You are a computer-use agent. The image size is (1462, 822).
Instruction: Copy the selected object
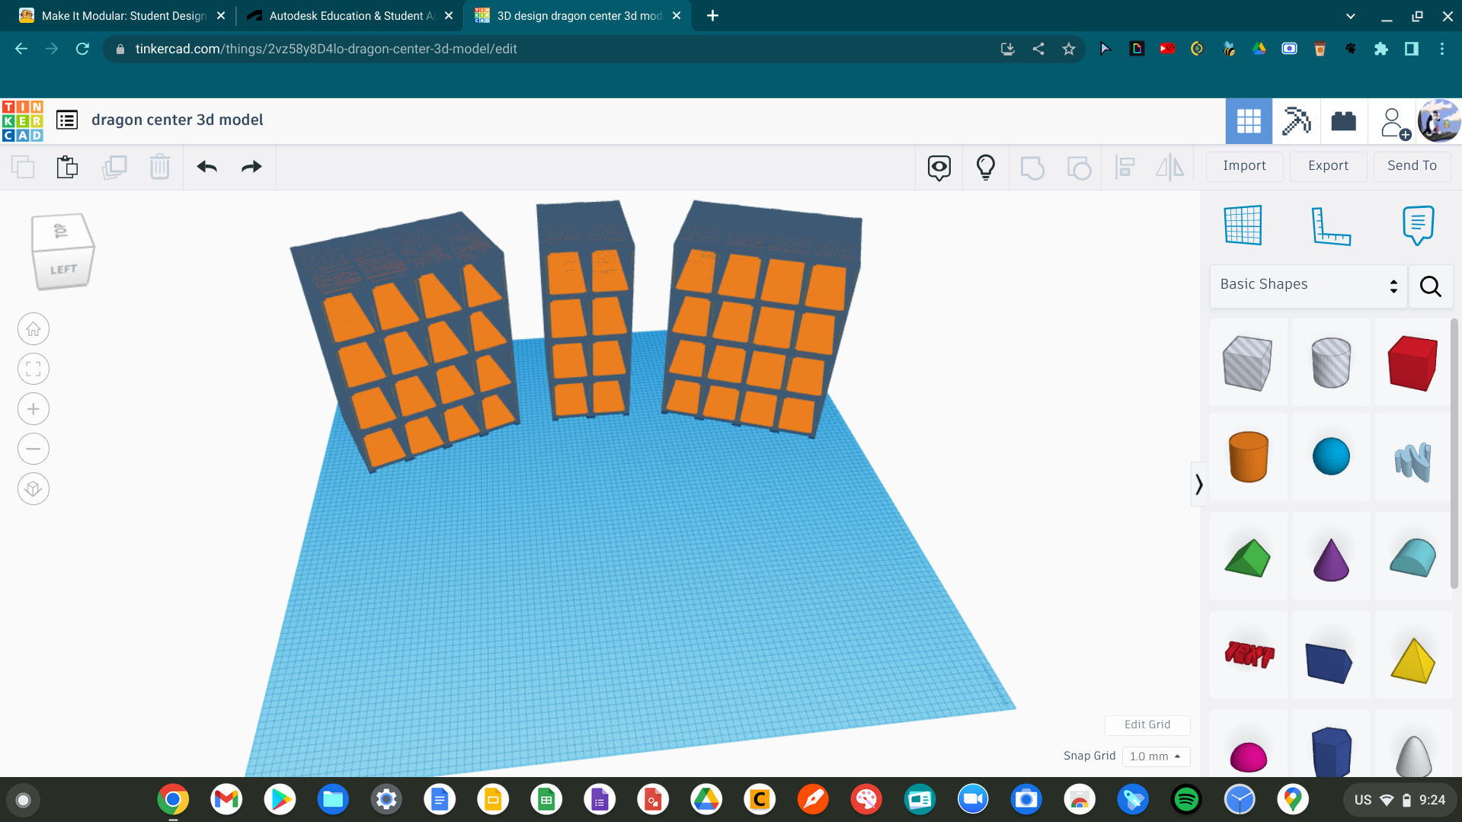23,167
